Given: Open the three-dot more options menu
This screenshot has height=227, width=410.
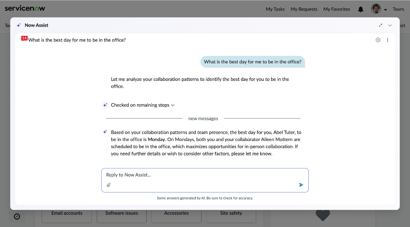Looking at the screenshot, I should [x=388, y=40].
